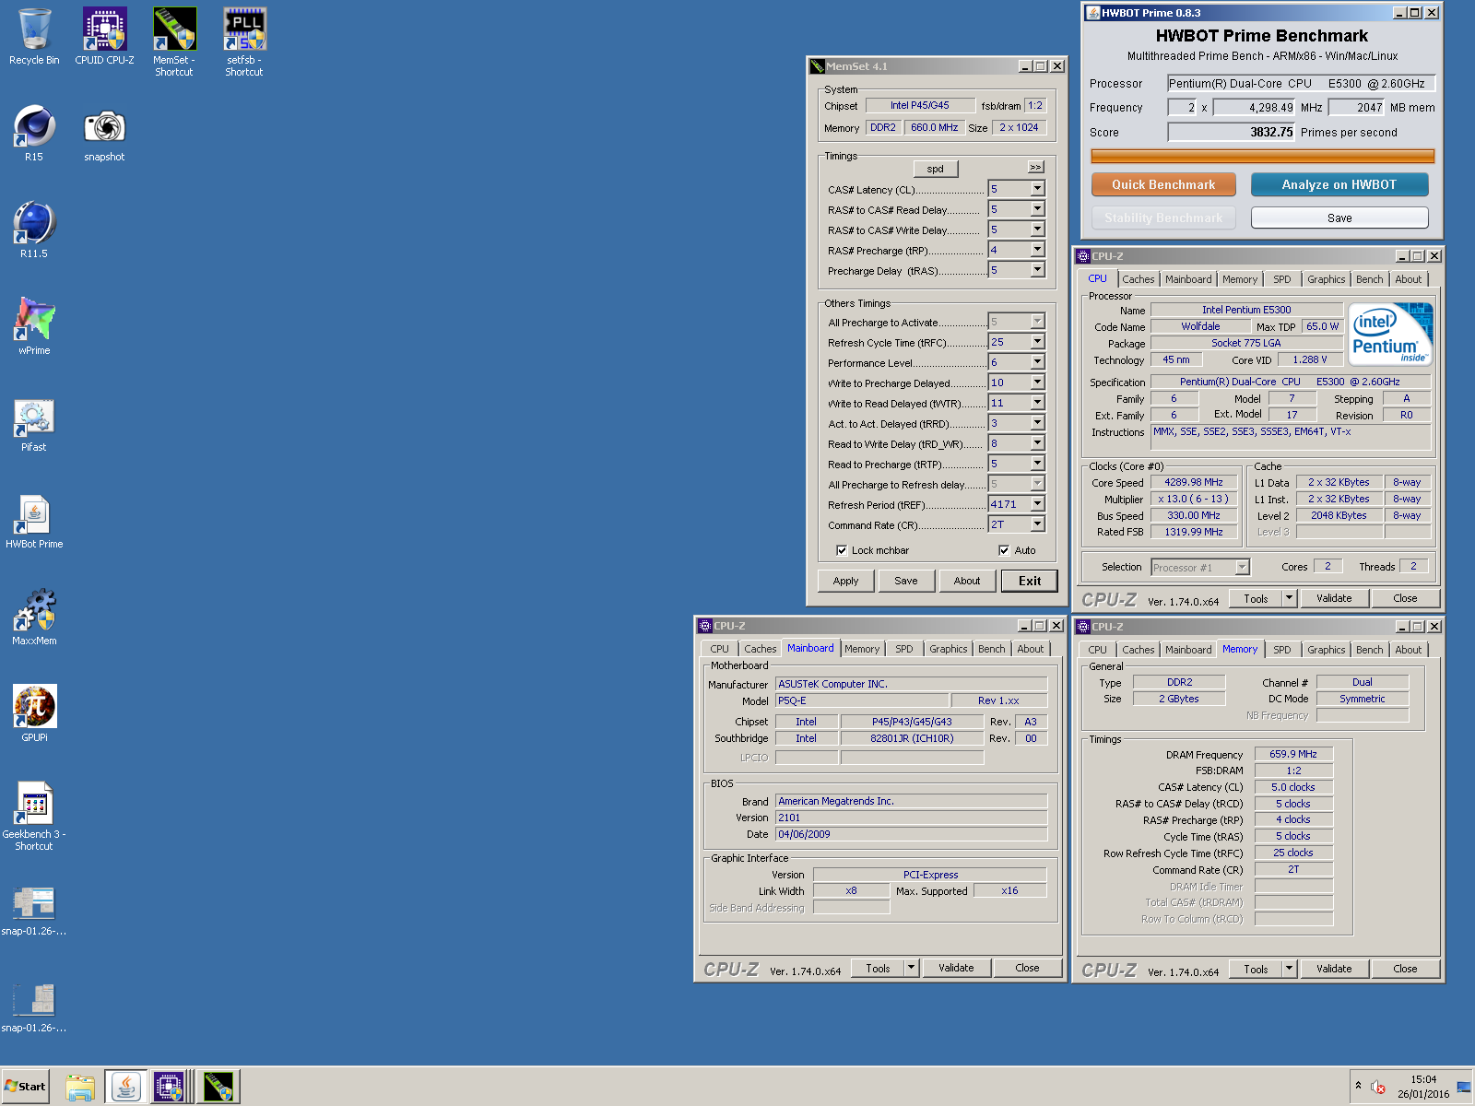Screen dimensions: 1475x1106
Task: Click the Quick Benchmark button
Action: [1163, 184]
